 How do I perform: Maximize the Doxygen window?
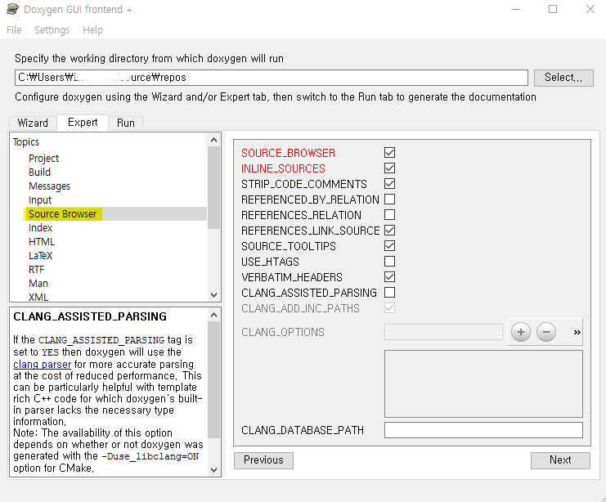pos(553,9)
